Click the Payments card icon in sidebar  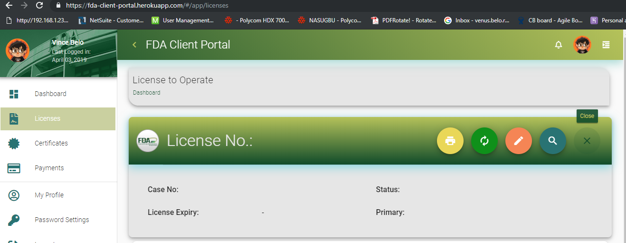pos(14,168)
